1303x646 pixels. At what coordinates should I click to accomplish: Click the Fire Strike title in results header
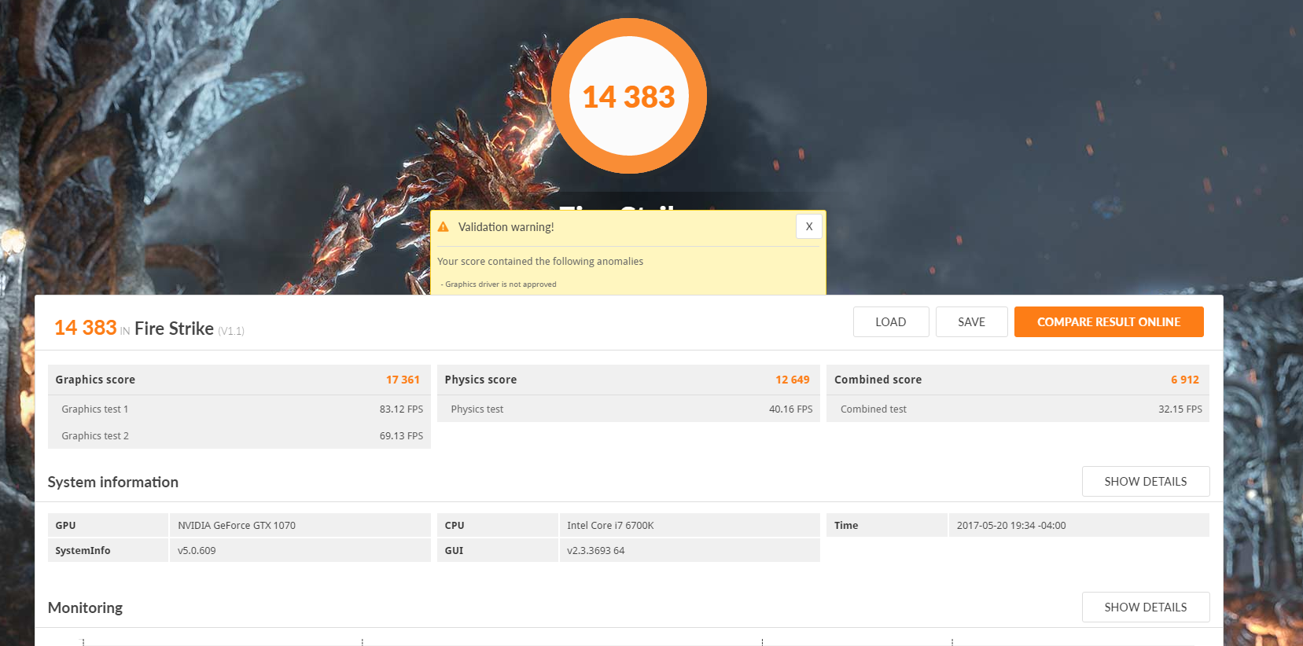174,329
